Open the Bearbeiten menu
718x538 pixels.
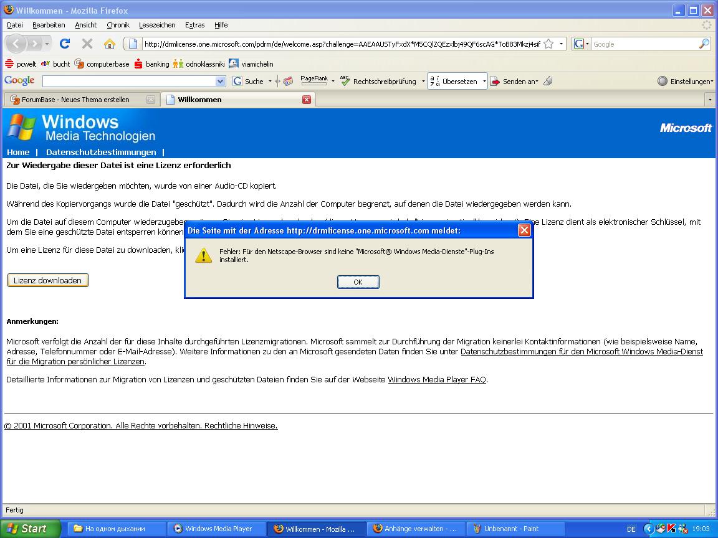pos(49,25)
